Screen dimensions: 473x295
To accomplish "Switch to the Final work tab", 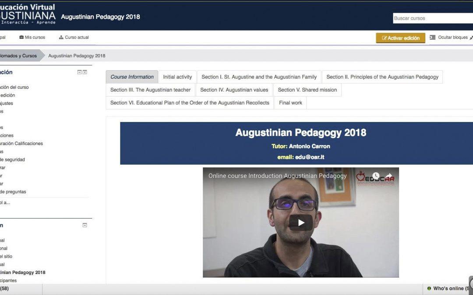I will coord(290,103).
